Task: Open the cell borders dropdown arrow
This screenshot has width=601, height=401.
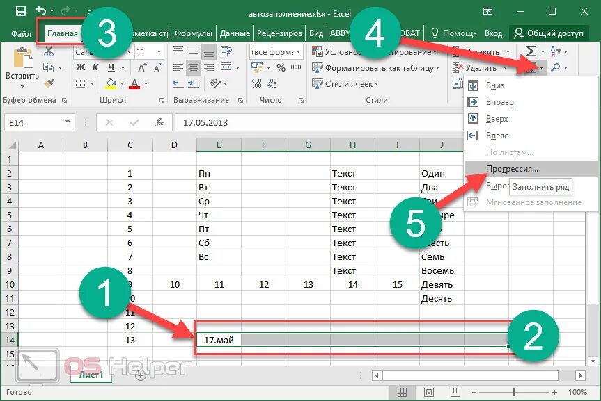Action: [x=92, y=83]
